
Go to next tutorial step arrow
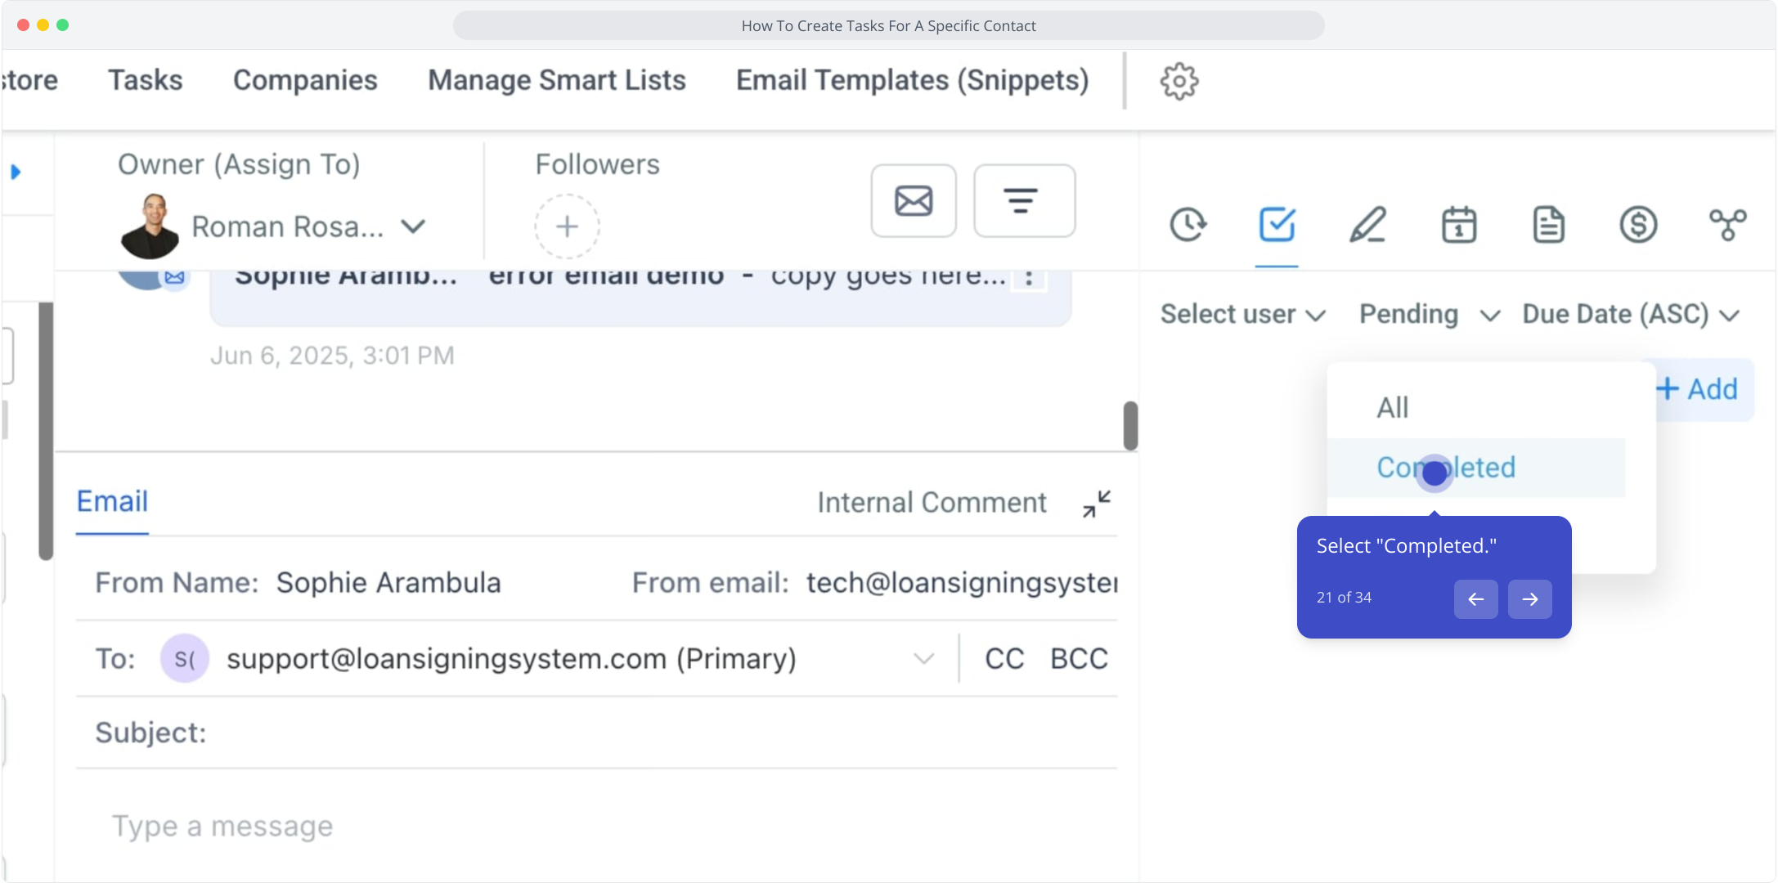1529,599
